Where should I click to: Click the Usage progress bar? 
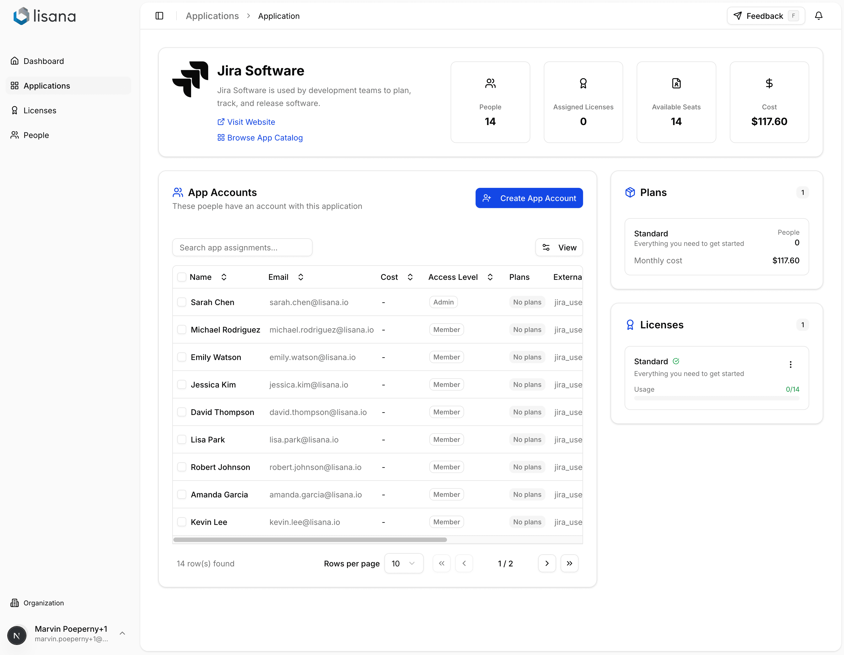pyautogui.click(x=716, y=398)
